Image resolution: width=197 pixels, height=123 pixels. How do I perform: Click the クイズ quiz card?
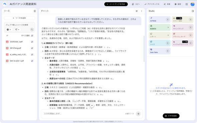[x=160, y=43]
